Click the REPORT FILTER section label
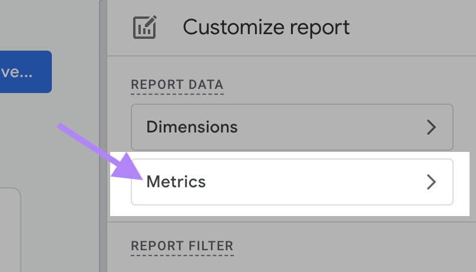The width and height of the screenshot is (476, 272). [182, 246]
